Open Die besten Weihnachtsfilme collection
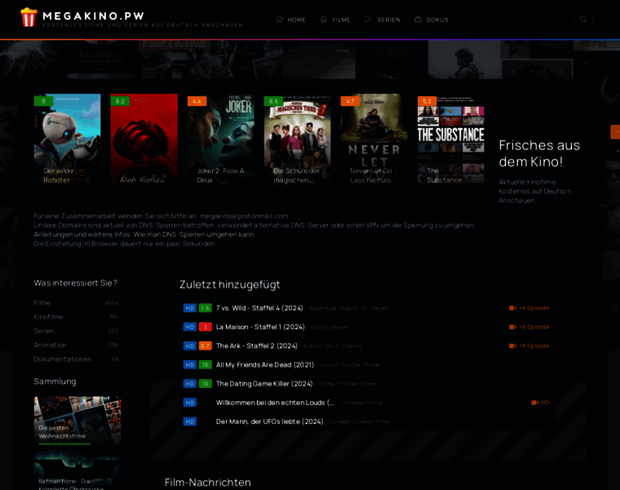The width and height of the screenshot is (620, 490). (x=77, y=421)
